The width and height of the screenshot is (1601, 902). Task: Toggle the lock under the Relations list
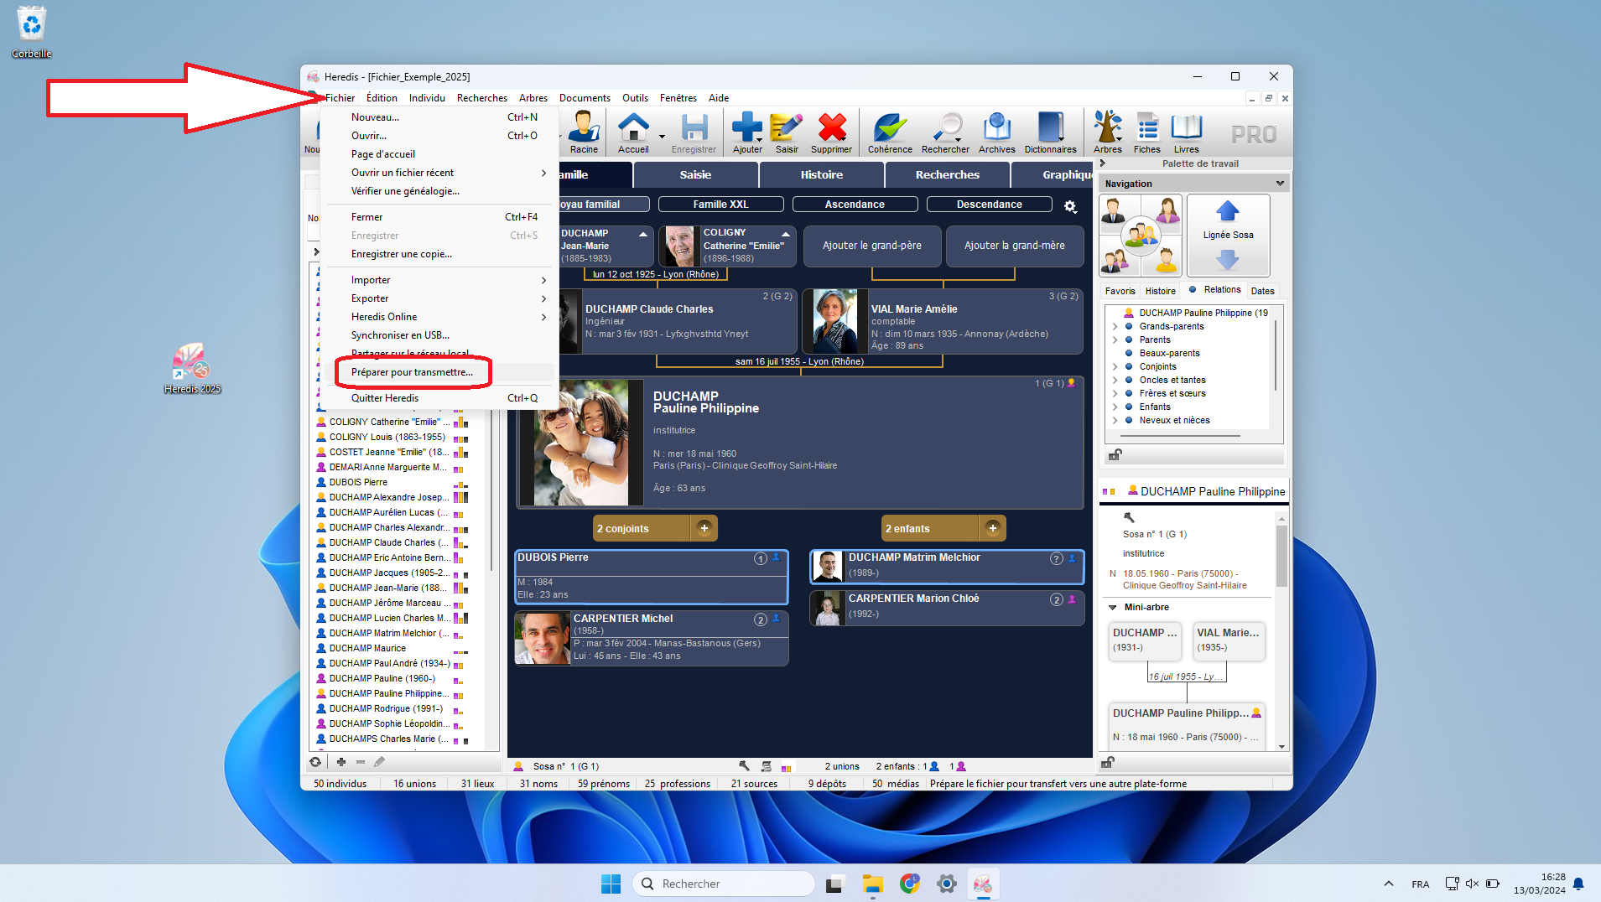tap(1115, 455)
